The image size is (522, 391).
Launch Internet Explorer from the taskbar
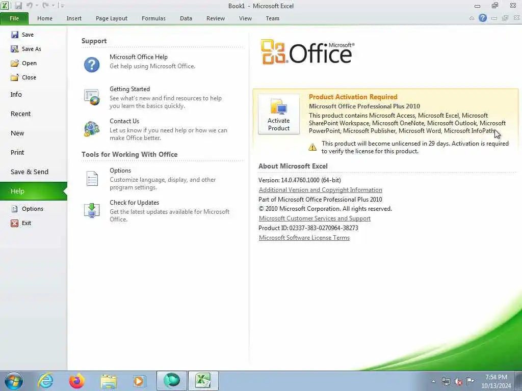point(45,381)
